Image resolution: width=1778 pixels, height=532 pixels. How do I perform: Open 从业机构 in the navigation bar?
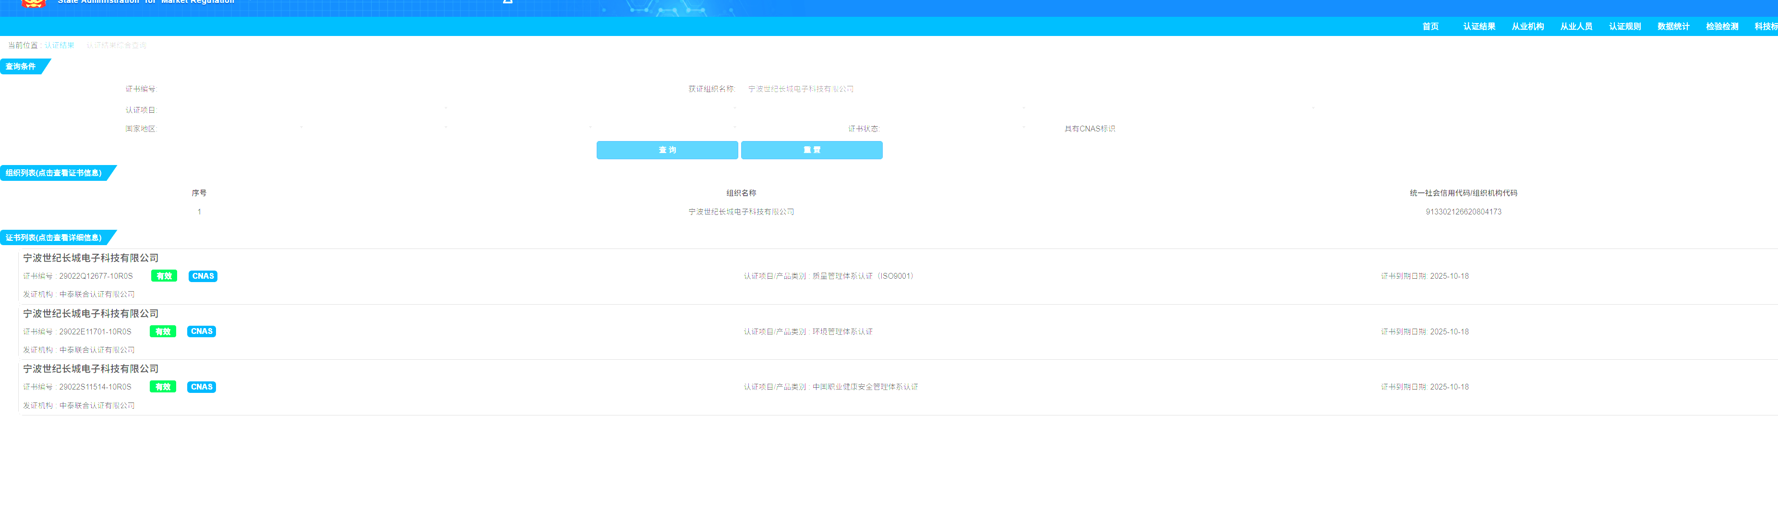[x=1527, y=27]
